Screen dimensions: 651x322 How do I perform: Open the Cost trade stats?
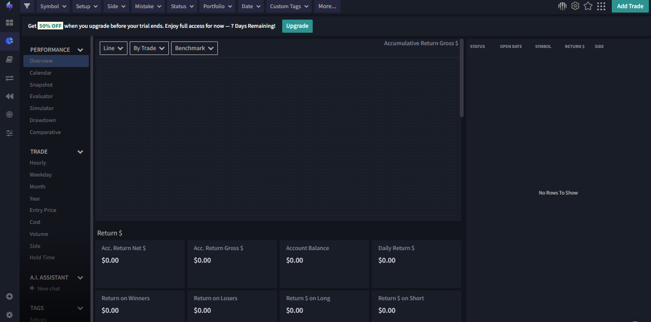coord(35,222)
